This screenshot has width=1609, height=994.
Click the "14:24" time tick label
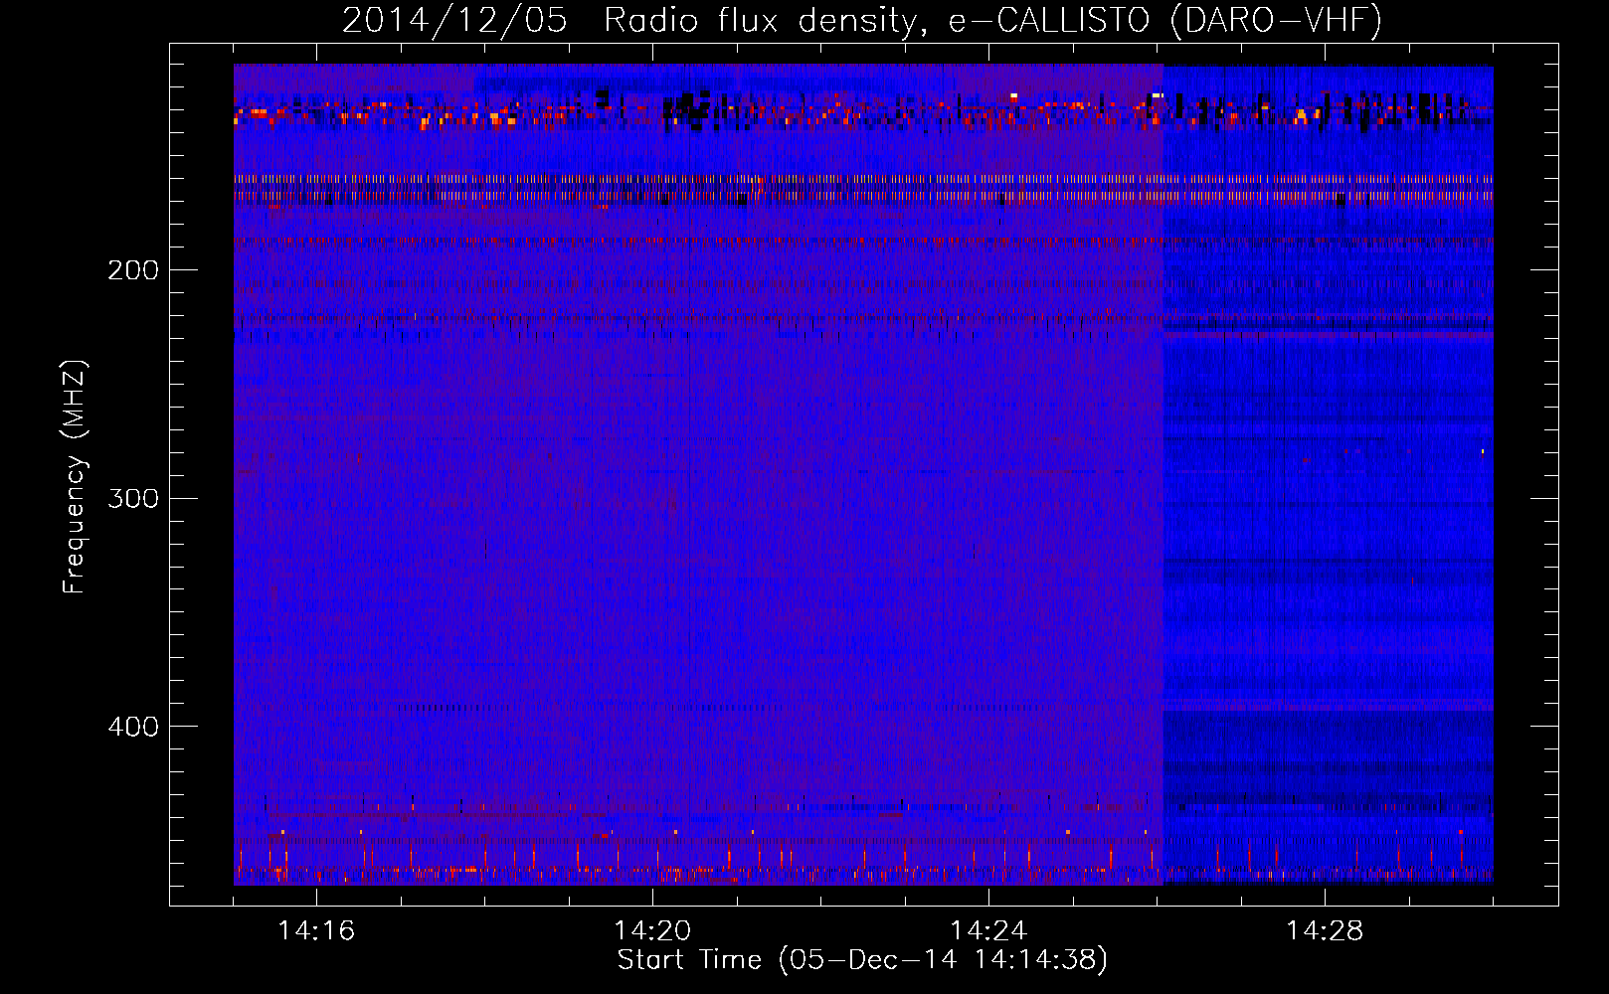[x=988, y=931]
